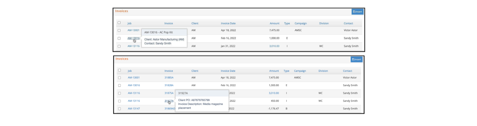The image size is (477, 126).
Task: Open job AM-13016 in the lower panel
Action: point(134,85)
